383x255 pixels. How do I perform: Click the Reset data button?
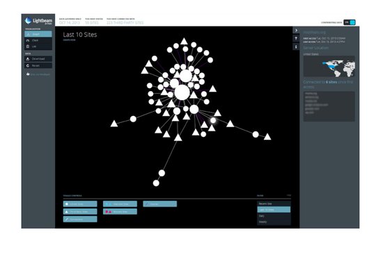point(38,65)
